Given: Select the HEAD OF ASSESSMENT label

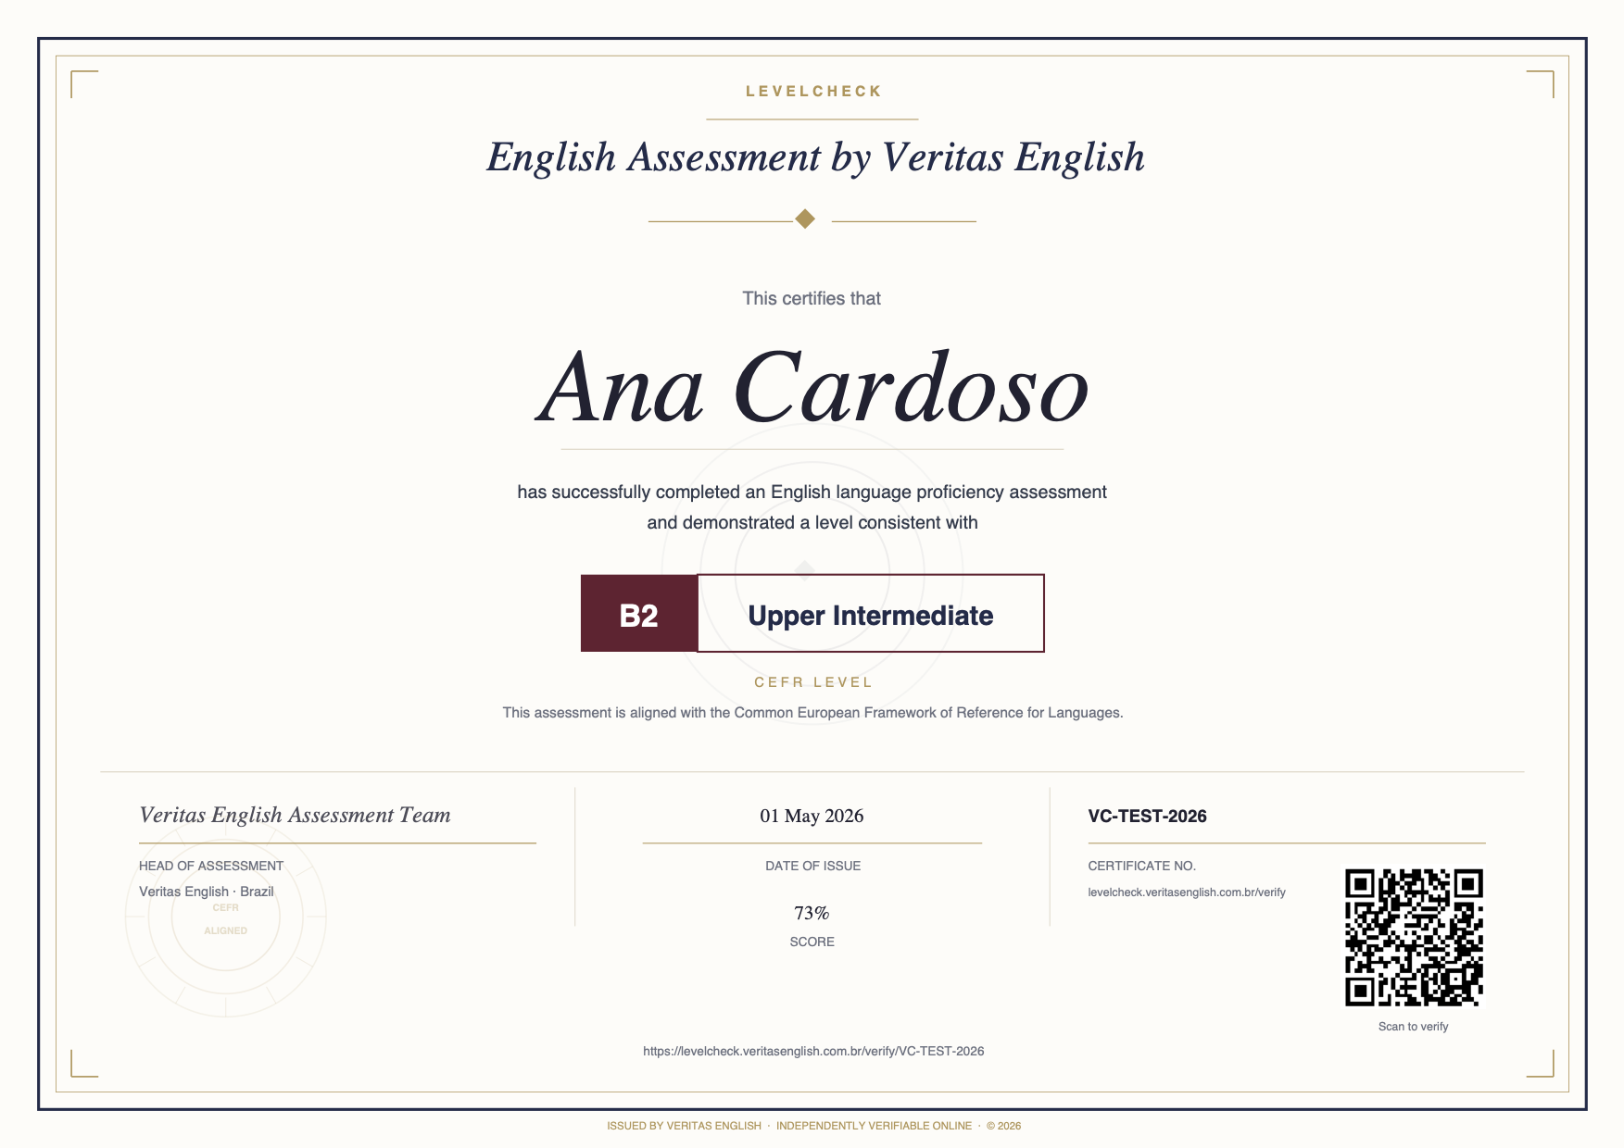Looking at the screenshot, I should click(x=211, y=866).
